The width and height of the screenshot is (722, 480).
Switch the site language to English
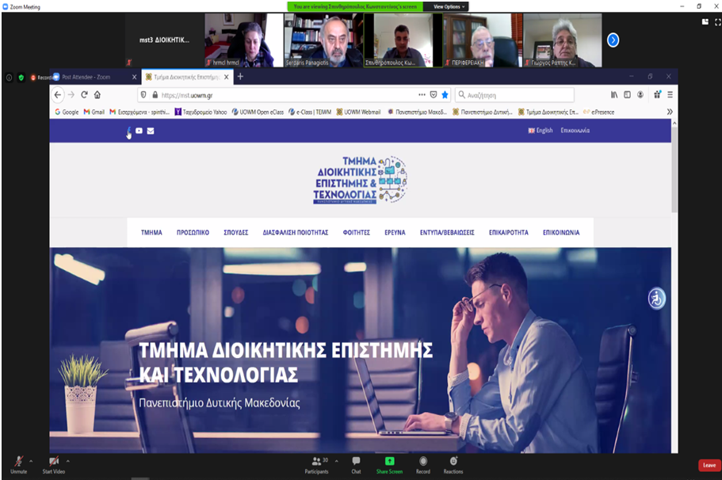(541, 131)
